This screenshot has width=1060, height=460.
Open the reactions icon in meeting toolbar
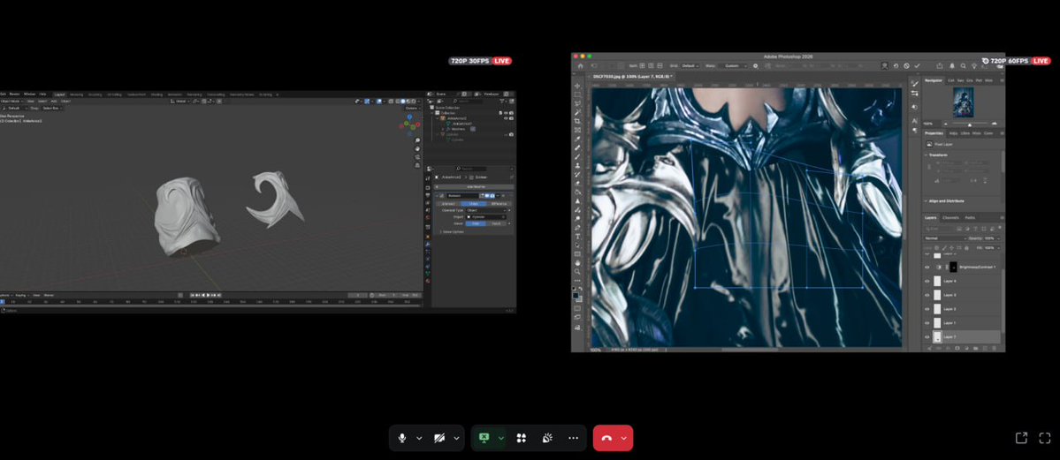click(x=547, y=438)
